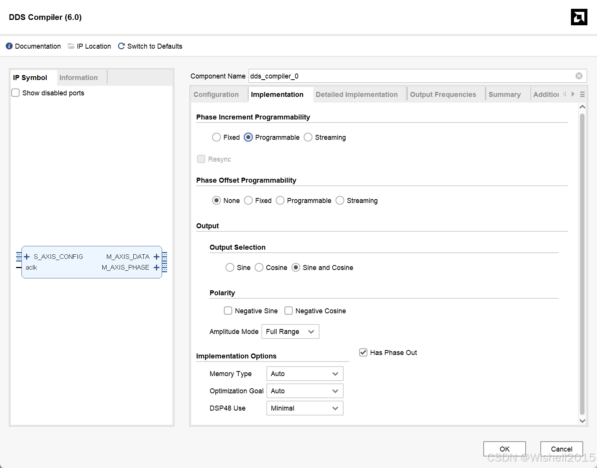Open the Documentation info icon
The height and width of the screenshot is (468, 597).
[9, 46]
